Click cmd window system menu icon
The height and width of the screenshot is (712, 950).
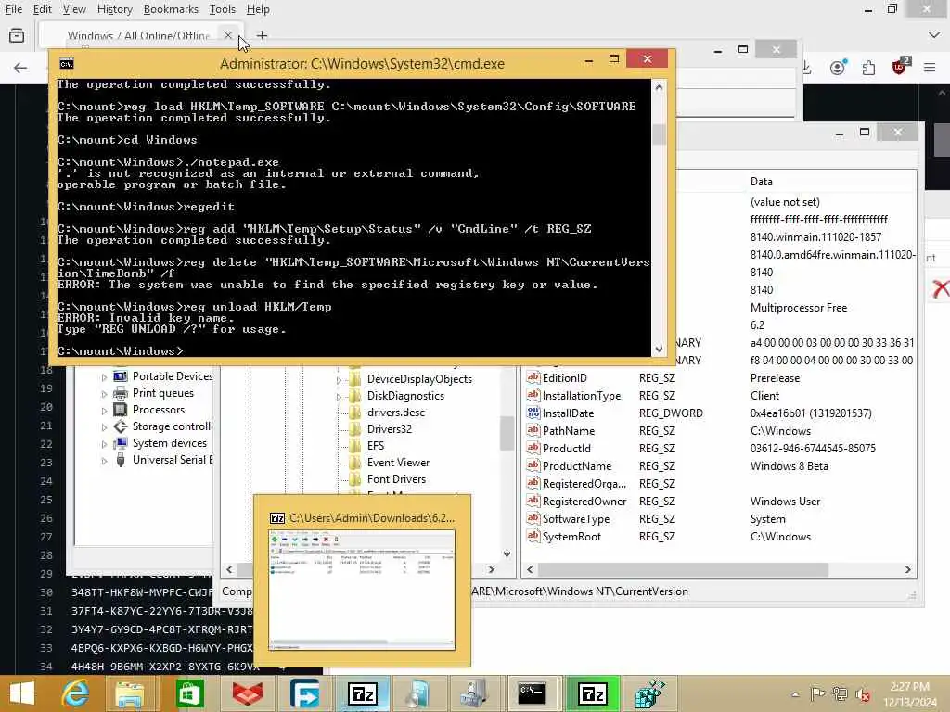(67, 64)
